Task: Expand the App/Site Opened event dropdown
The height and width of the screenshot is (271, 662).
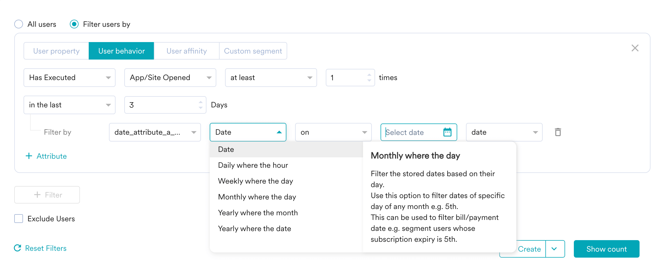Action: [x=170, y=78]
